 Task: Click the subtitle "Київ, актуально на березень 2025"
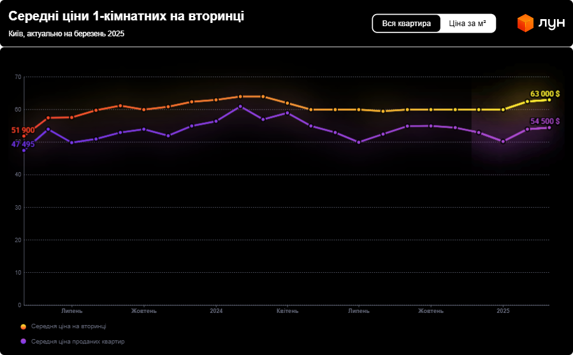tap(66, 34)
